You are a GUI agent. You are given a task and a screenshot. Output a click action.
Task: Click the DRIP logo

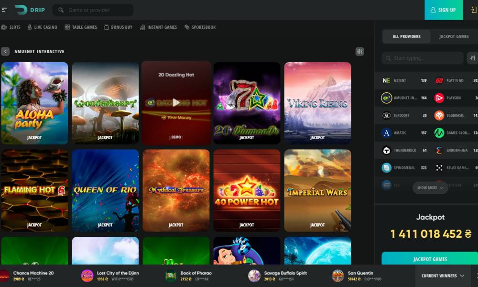pyautogui.click(x=30, y=10)
